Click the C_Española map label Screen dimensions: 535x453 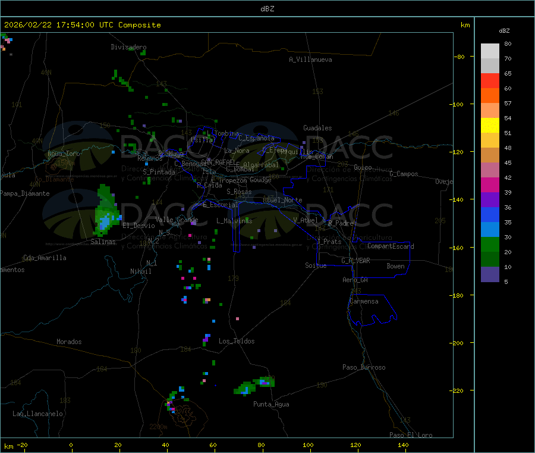pyautogui.click(x=257, y=138)
